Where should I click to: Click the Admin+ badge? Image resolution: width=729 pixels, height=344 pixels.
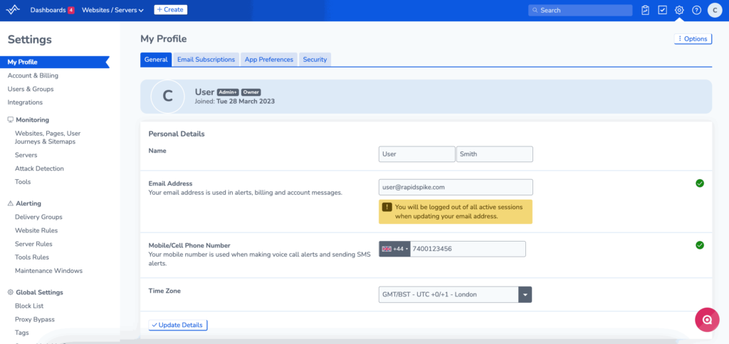tap(228, 92)
